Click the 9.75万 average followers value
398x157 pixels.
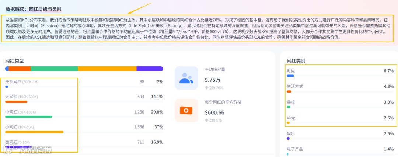(x=213, y=80)
